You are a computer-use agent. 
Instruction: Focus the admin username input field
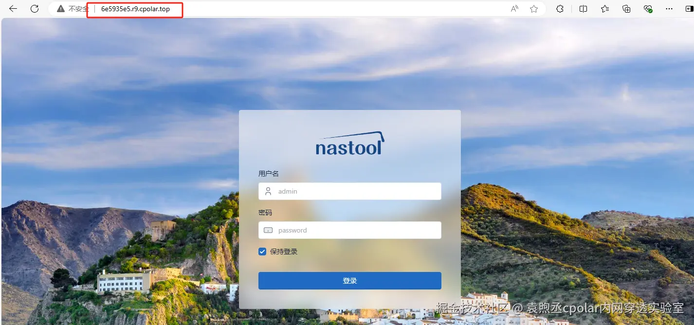350,191
